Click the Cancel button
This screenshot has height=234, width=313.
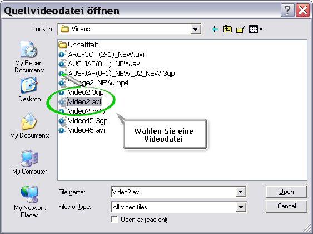click(x=286, y=206)
